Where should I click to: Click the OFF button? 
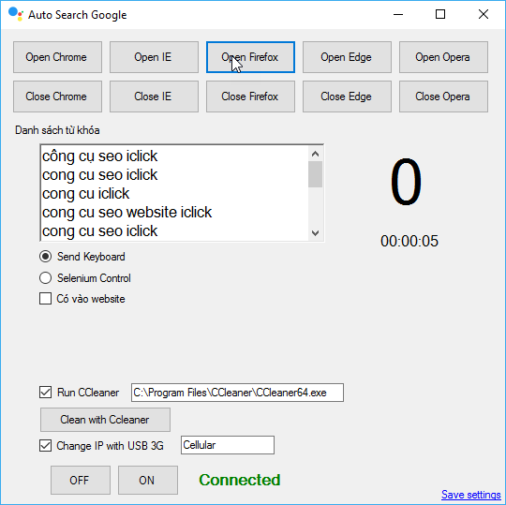[81, 480]
